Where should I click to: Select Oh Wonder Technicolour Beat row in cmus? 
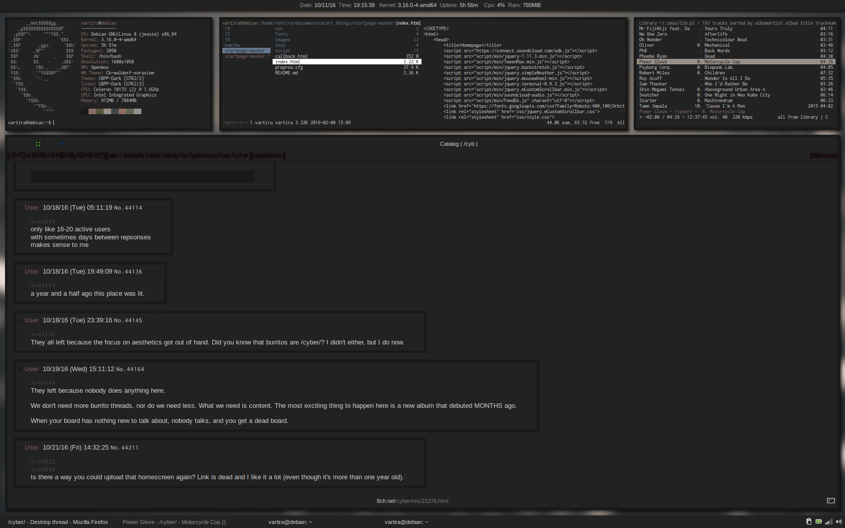[x=736, y=40]
